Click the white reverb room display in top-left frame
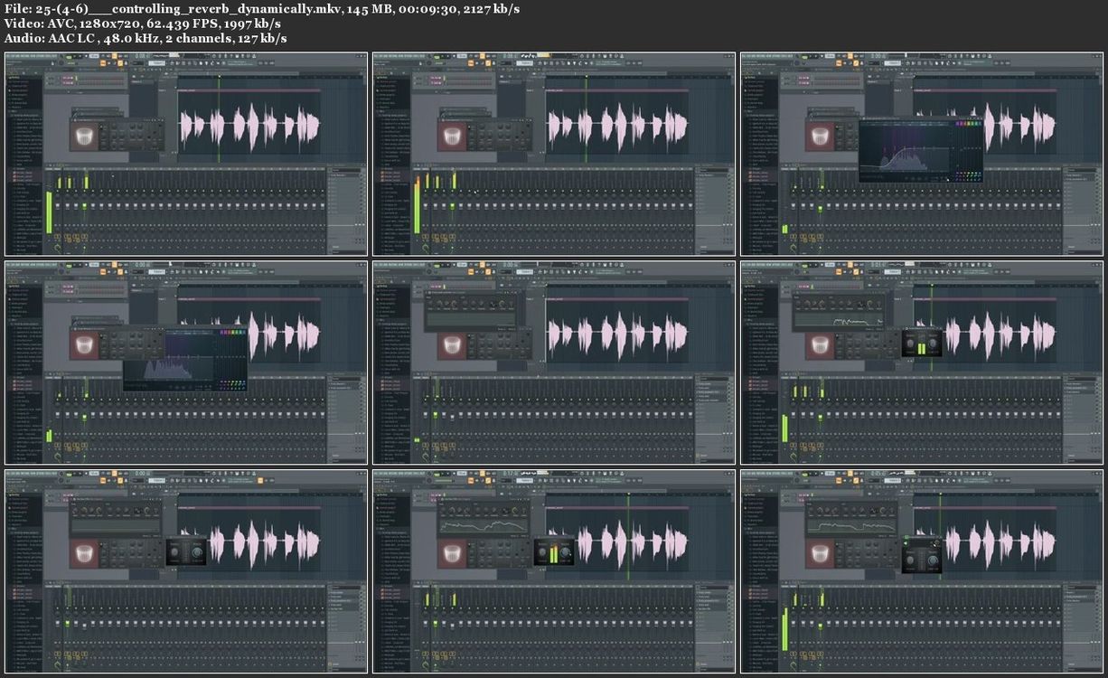The width and height of the screenshot is (1108, 678). click(x=84, y=136)
